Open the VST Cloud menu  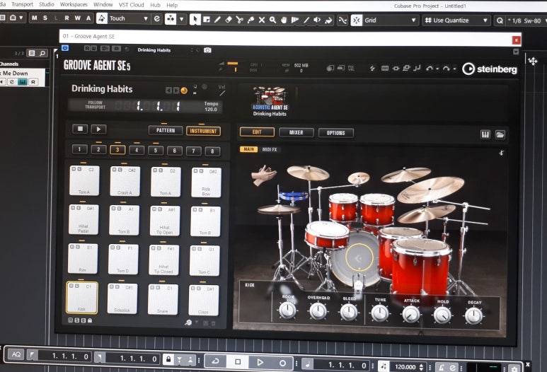pyautogui.click(x=131, y=5)
